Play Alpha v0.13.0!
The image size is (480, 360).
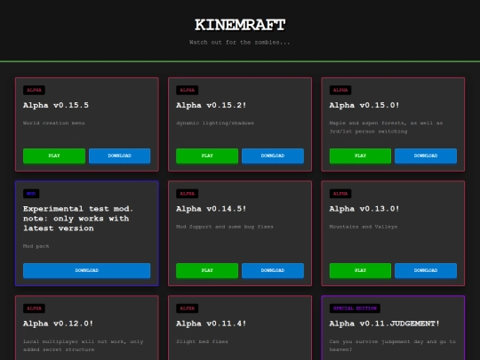pos(360,270)
